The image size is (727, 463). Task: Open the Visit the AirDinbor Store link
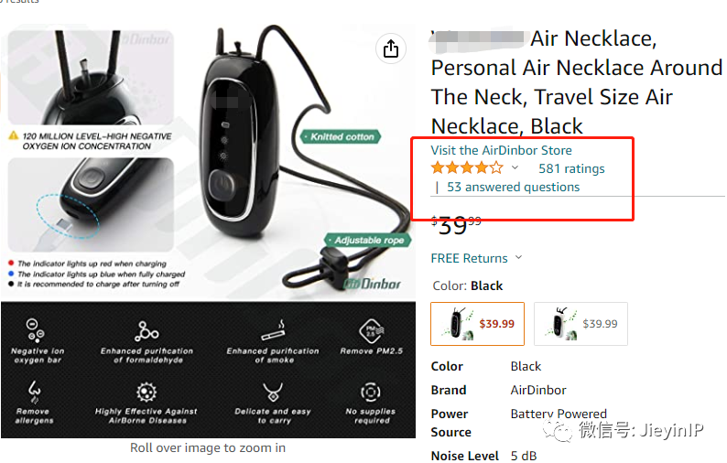pos(501,150)
